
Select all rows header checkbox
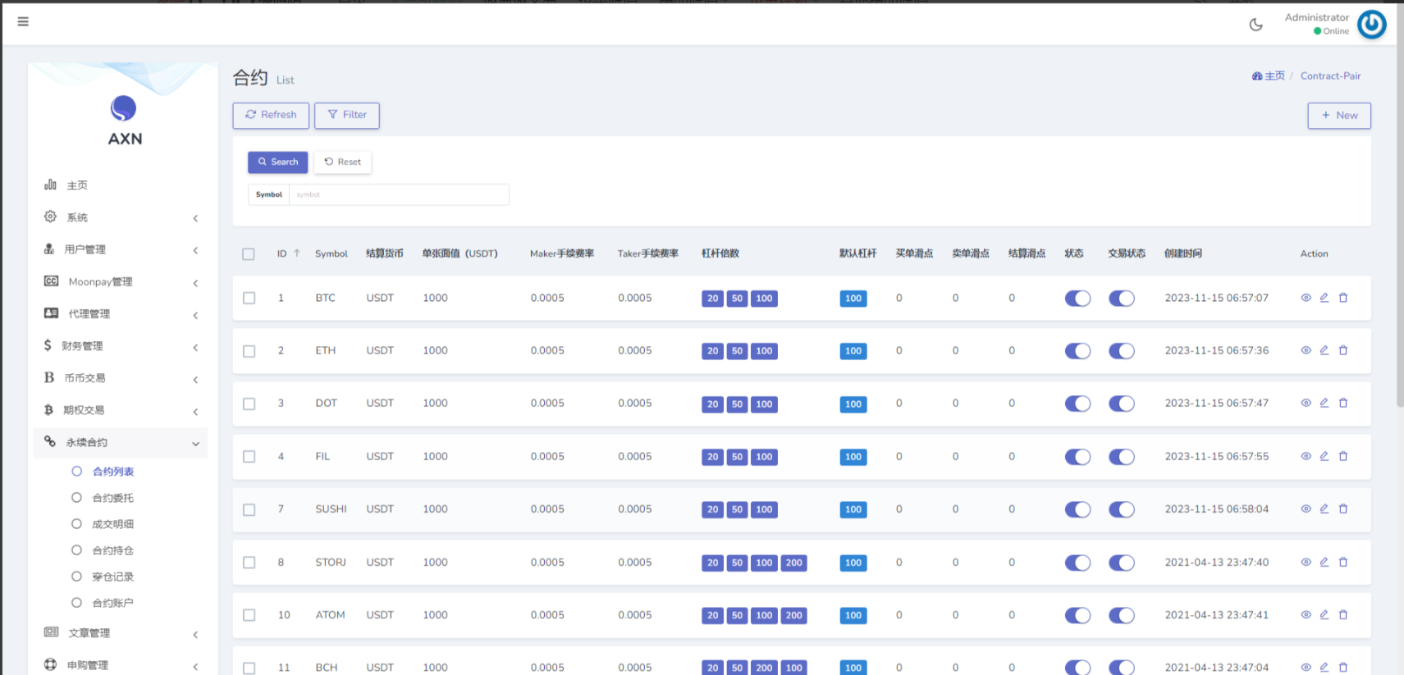(x=249, y=254)
